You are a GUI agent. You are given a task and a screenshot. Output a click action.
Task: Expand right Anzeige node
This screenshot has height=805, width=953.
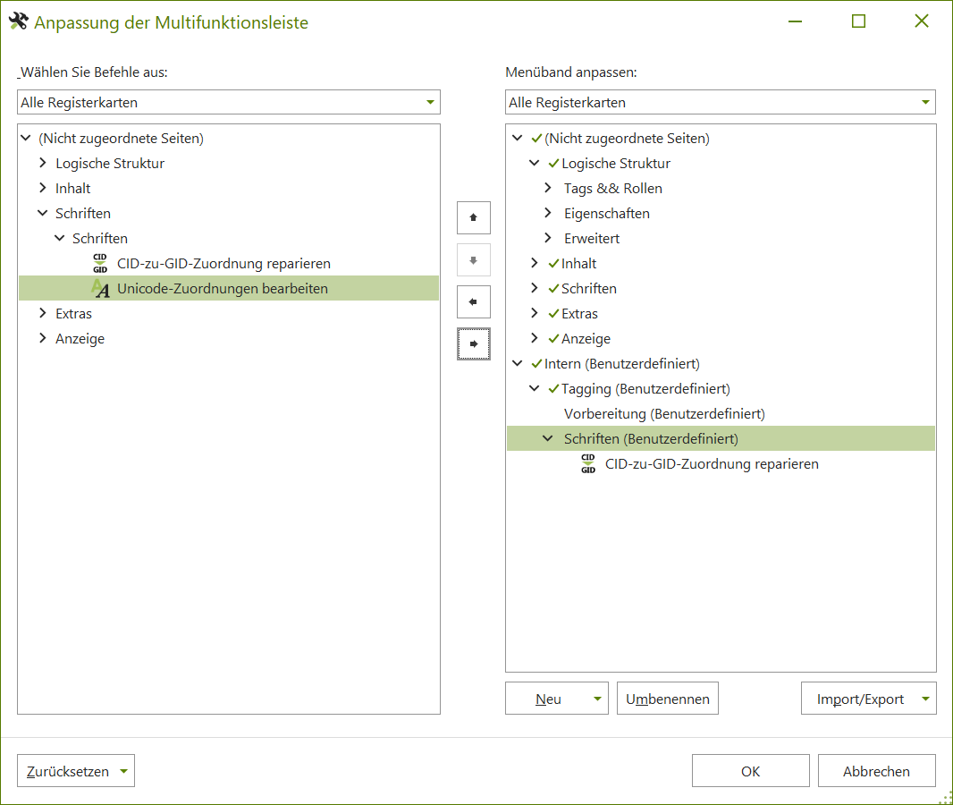[x=535, y=338]
